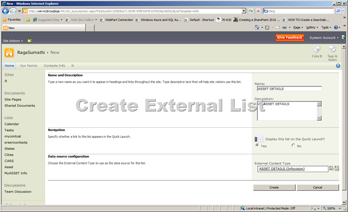The width and height of the screenshot is (348, 212).
Task: Open the It navigation tab
Action: pyautogui.click(x=72, y=66)
